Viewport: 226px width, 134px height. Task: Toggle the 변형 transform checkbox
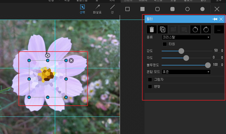pyautogui.click(x=150, y=87)
